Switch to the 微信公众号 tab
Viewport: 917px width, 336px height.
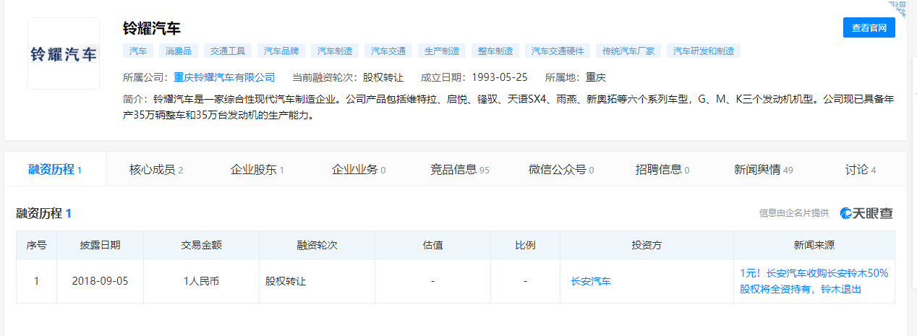(561, 170)
